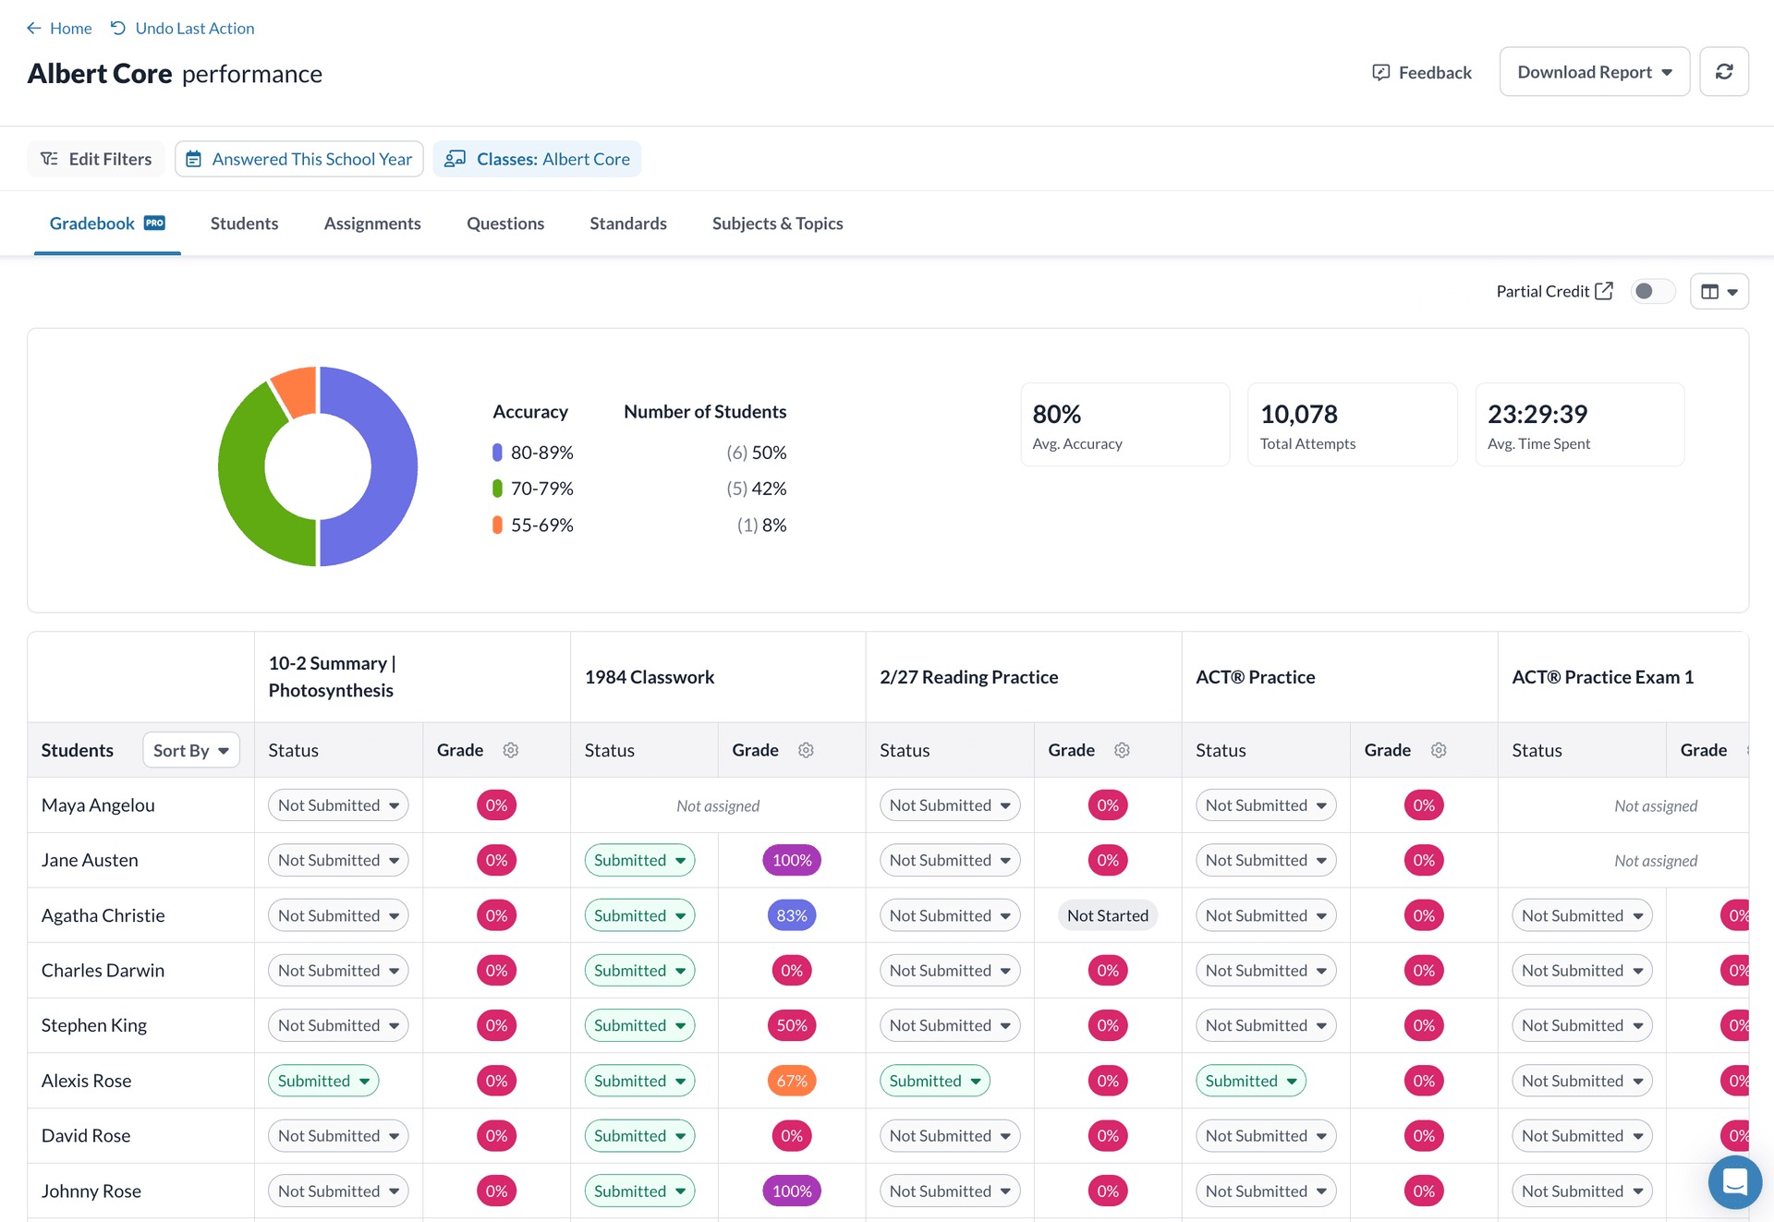Click the classes icon on Albert Core filter

point(455,158)
